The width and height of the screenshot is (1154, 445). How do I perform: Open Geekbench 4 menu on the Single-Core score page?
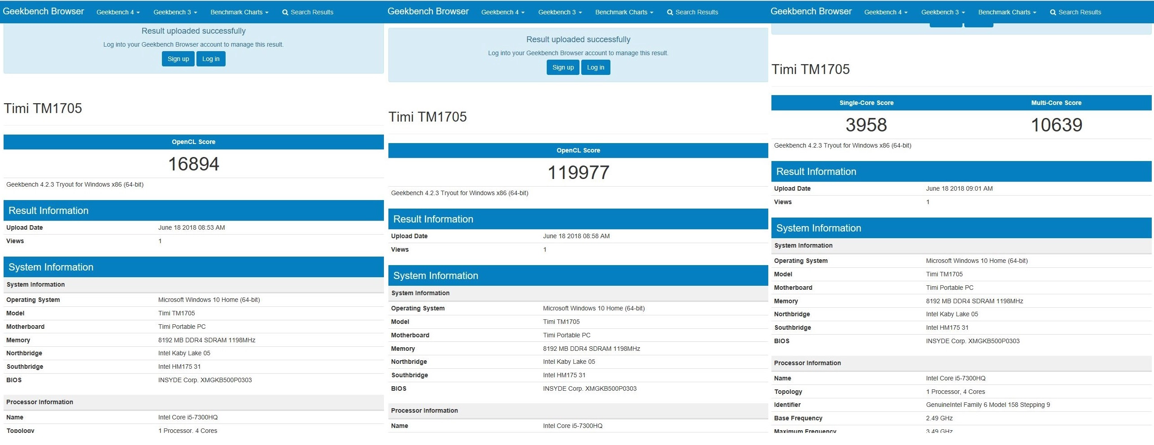[x=886, y=12]
